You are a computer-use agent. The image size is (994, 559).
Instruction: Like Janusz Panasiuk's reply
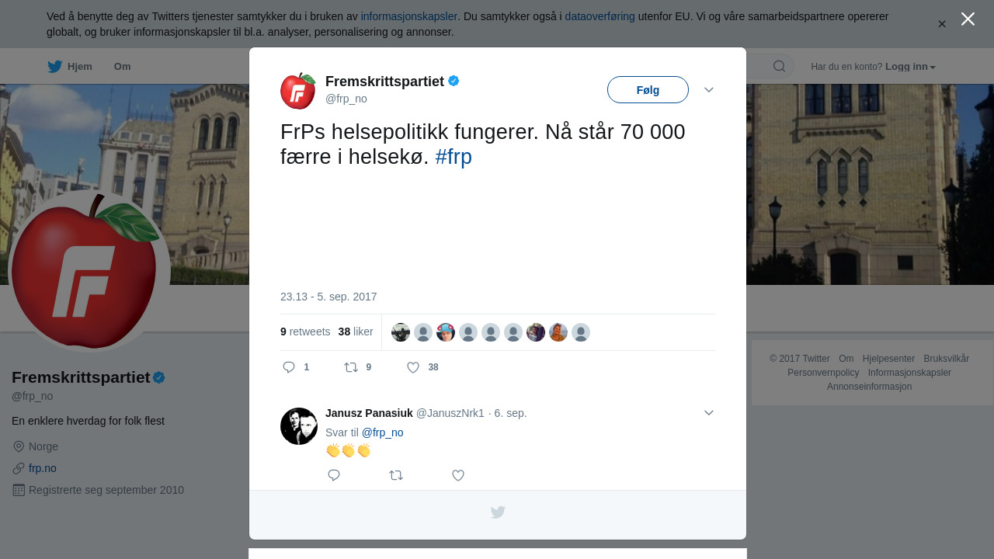458,475
